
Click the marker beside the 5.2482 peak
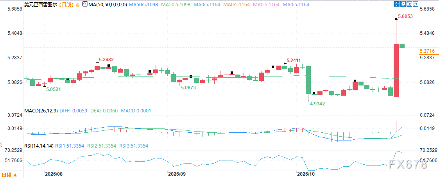click(x=97, y=62)
